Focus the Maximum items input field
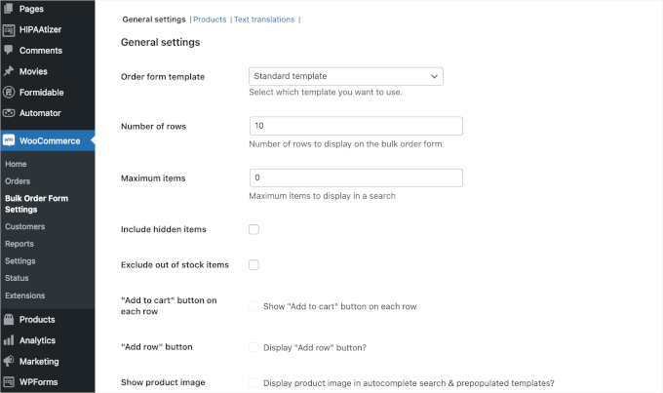The height and width of the screenshot is (393, 663). 356,178
